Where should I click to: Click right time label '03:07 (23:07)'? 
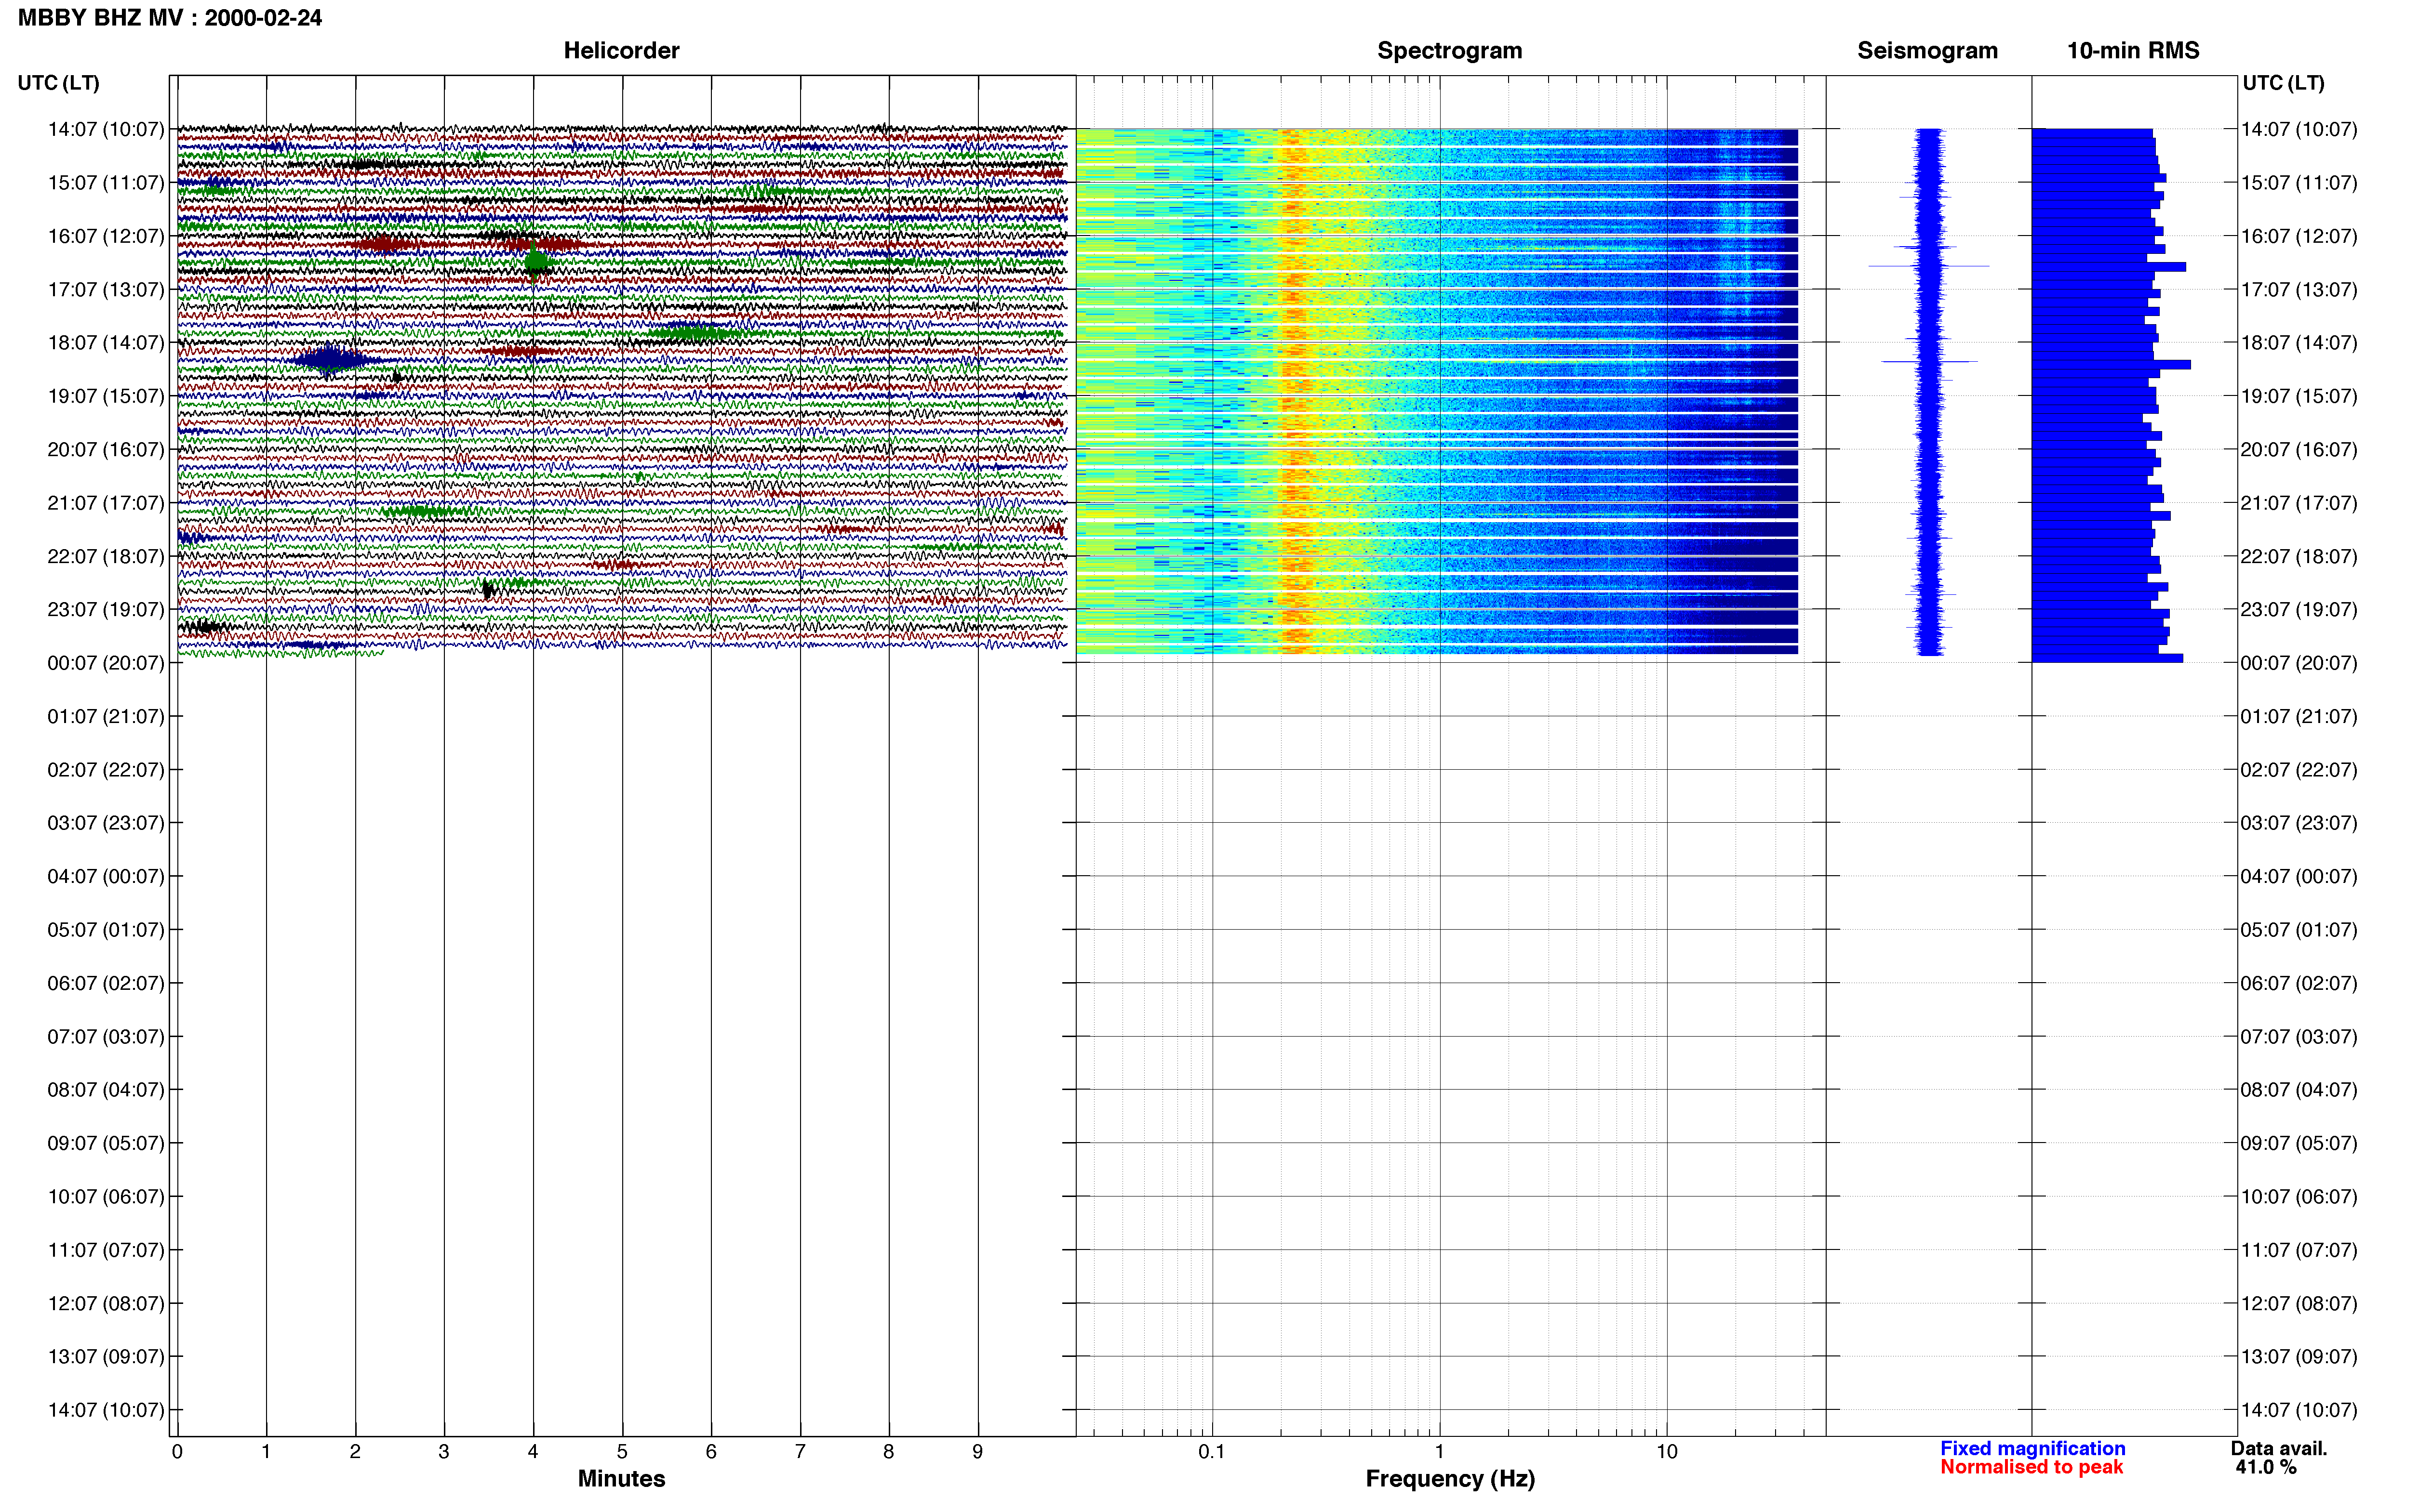pos(2299,823)
